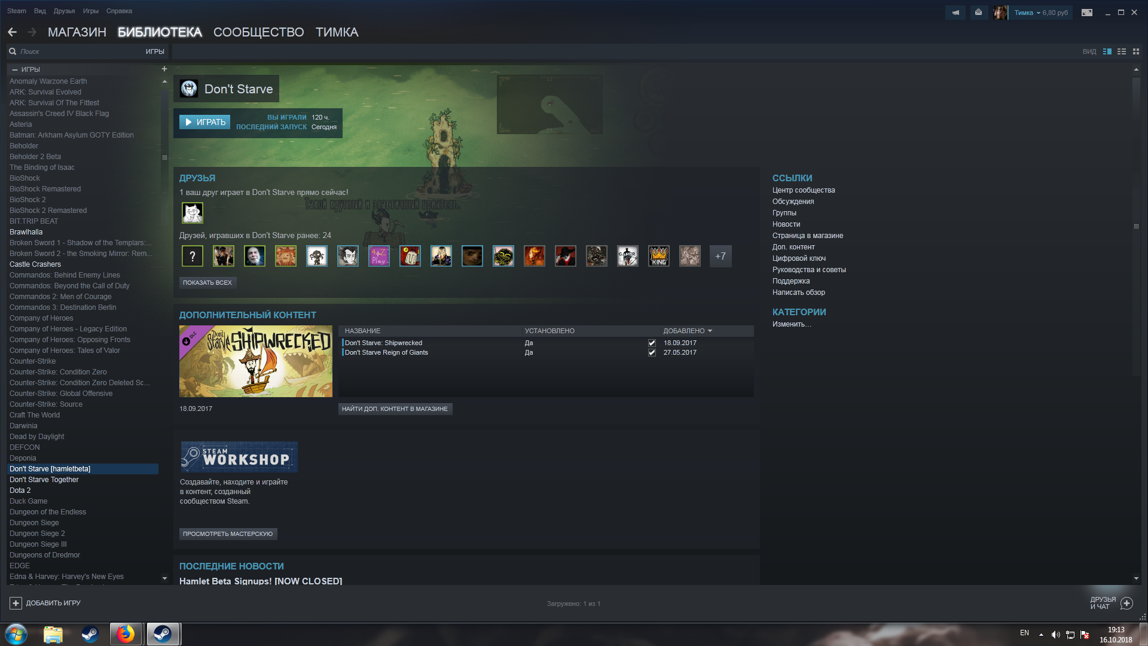Click the plus icon next to Add Game
The image size is (1148, 646).
coord(16,603)
